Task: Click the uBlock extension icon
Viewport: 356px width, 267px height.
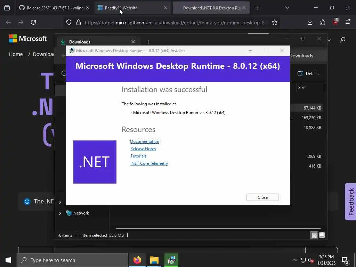Action: pos(335,22)
